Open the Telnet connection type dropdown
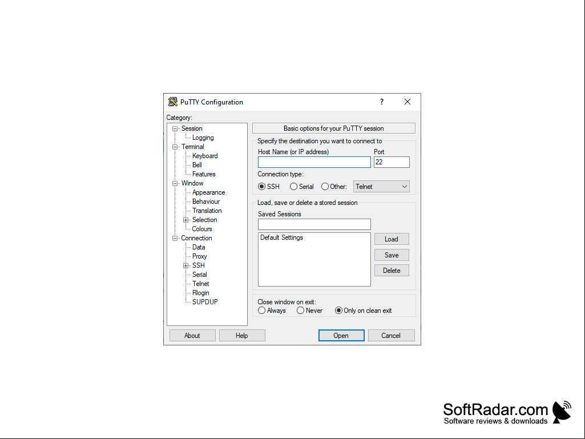This screenshot has width=585, height=439. point(381,187)
